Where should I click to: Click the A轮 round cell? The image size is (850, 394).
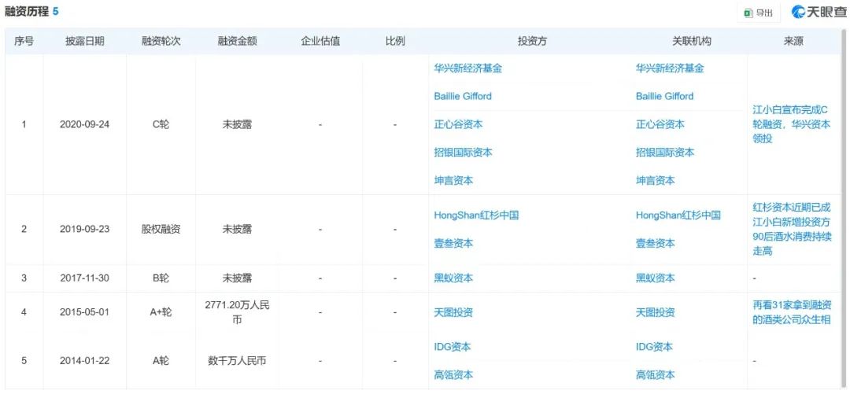tap(161, 360)
